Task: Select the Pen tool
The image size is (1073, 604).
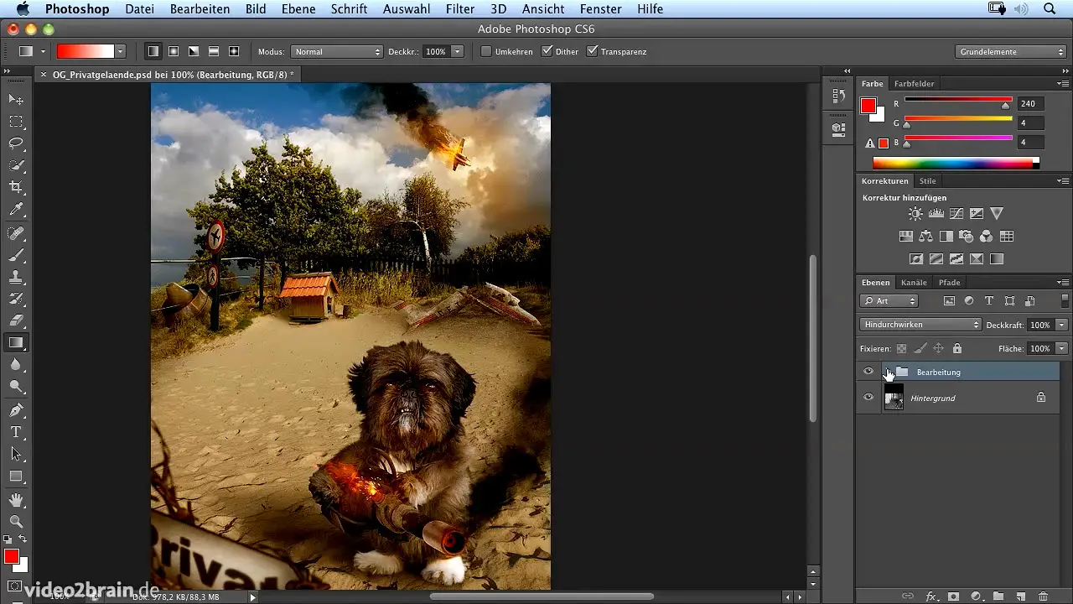Action: (x=16, y=410)
